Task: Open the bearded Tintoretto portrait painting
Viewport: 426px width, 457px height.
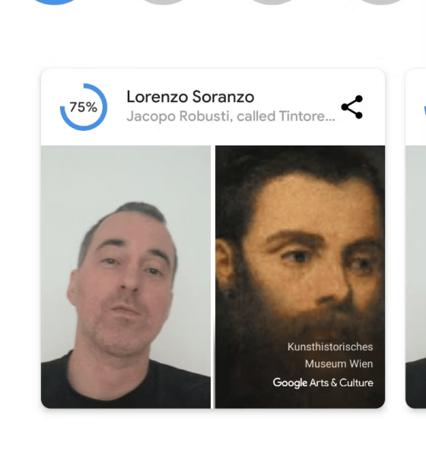Action: 300,277
